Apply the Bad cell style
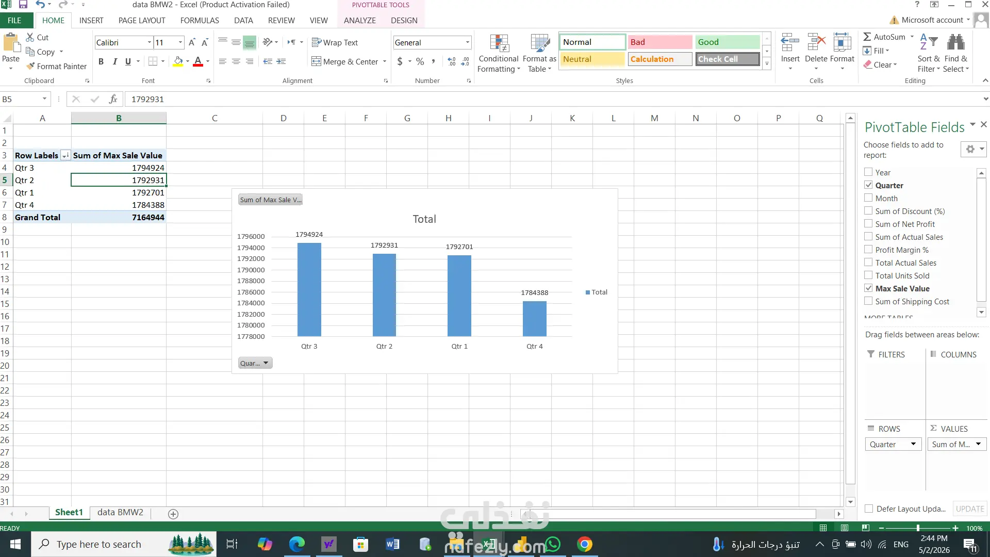The height and width of the screenshot is (557, 990). 659,42
